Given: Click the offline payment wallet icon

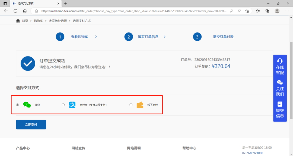Looking at the screenshot, I should pyautogui.click(x=140, y=105).
